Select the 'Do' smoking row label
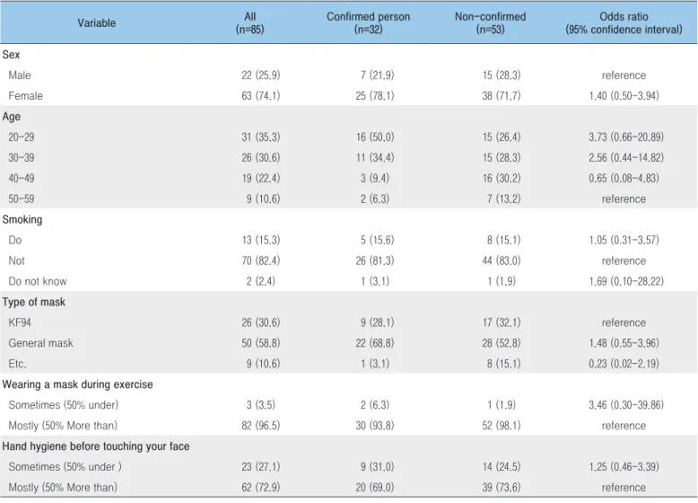 click(14, 240)
